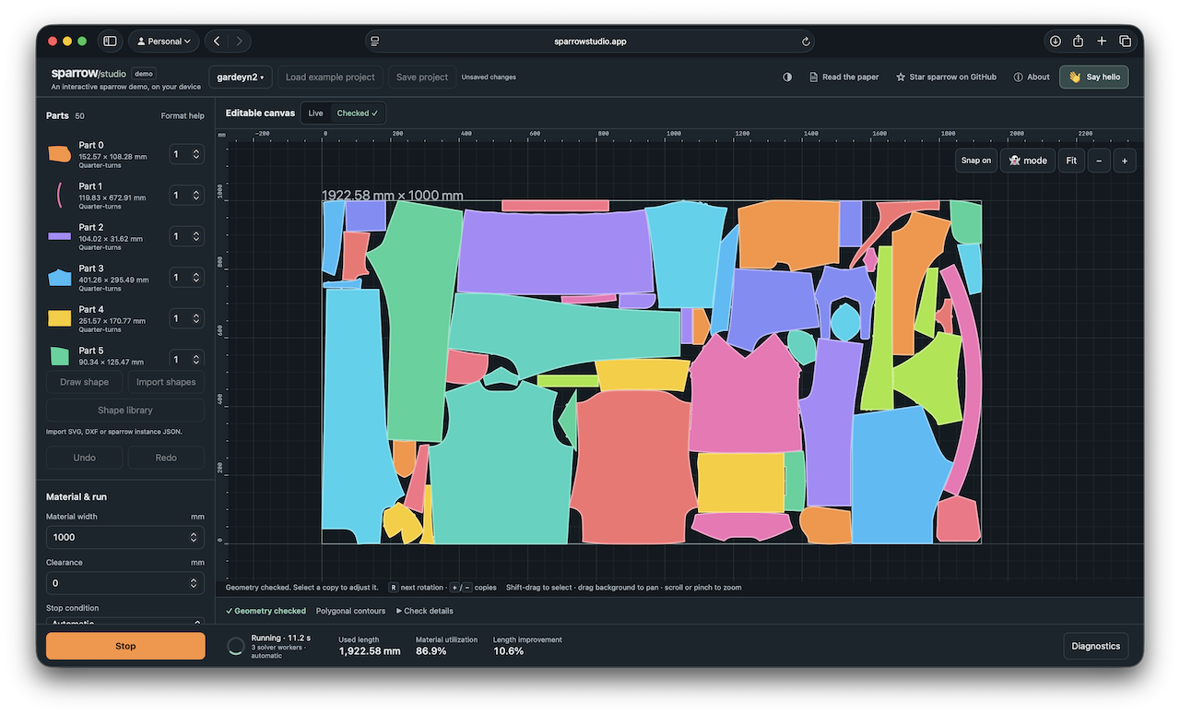The height and width of the screenshot is (715, 1180).
Task: Select the pink curved Part 1 thumbnail
Action: 60,195
